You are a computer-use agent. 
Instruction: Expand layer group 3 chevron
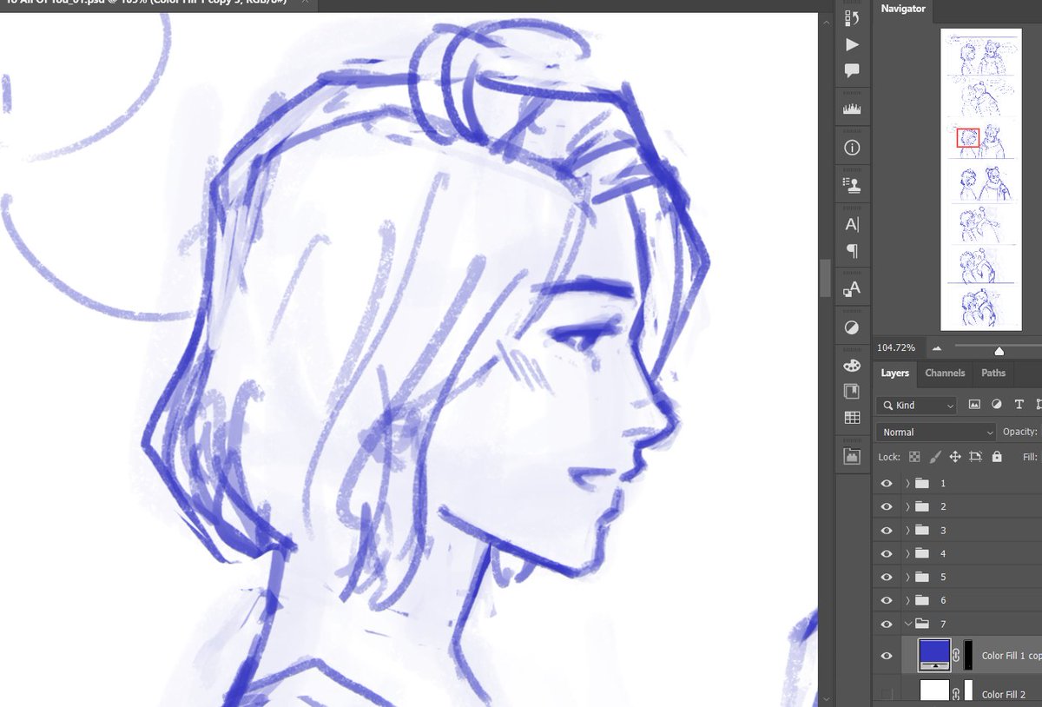coord(908,530)
